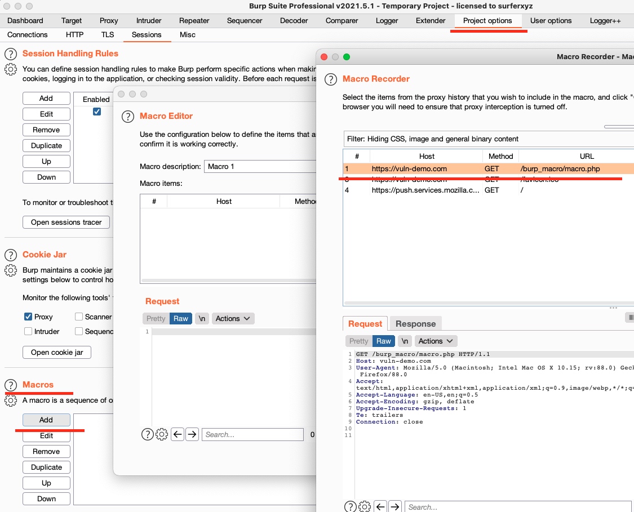The height and width of the screenshot is (512, 634).
Task: Select the TLS sub-tab
Action: click(x=108, y=35)
